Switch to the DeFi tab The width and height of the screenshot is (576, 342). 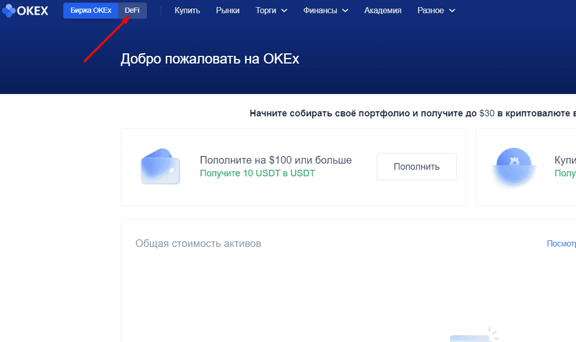click(x=132, y=10)
